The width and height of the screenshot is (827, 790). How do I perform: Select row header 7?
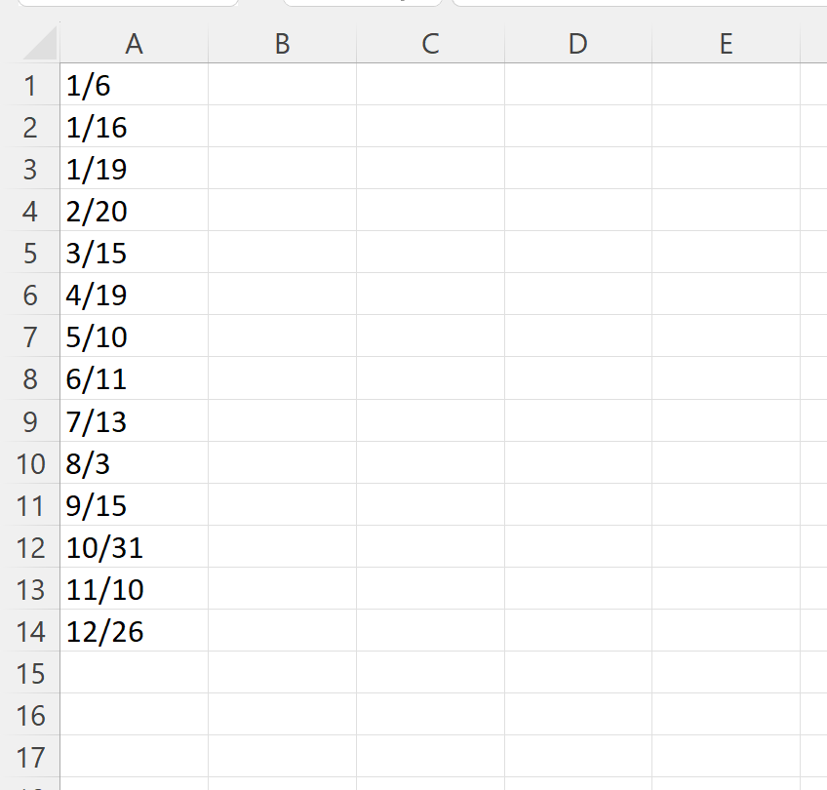click(x=32, y=336)
